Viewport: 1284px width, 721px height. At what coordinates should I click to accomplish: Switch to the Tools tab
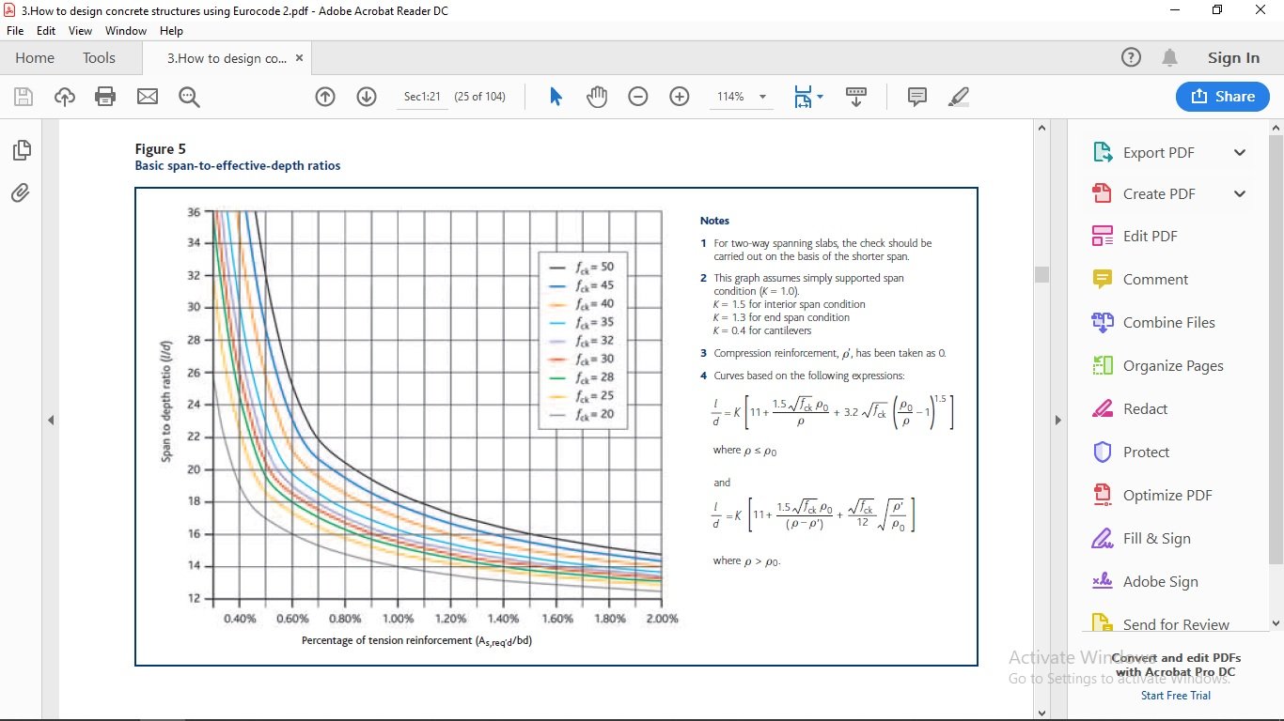click(x=99, y=58)
